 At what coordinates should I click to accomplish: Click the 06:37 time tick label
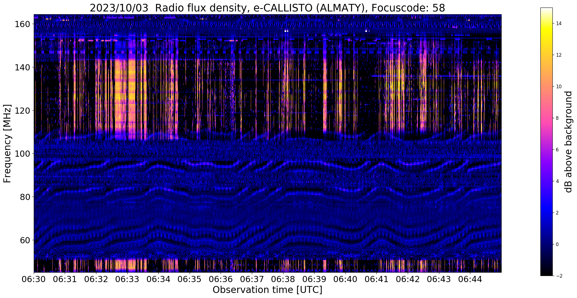(x=252, y=279)
